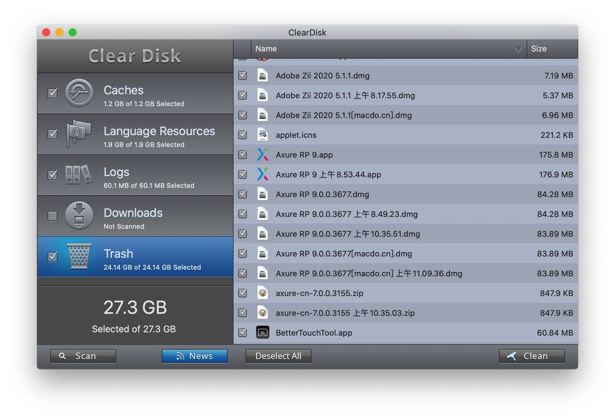Click the Logs binders icon
This screenshot has width=615, height=418.
[x=79, y=174]
